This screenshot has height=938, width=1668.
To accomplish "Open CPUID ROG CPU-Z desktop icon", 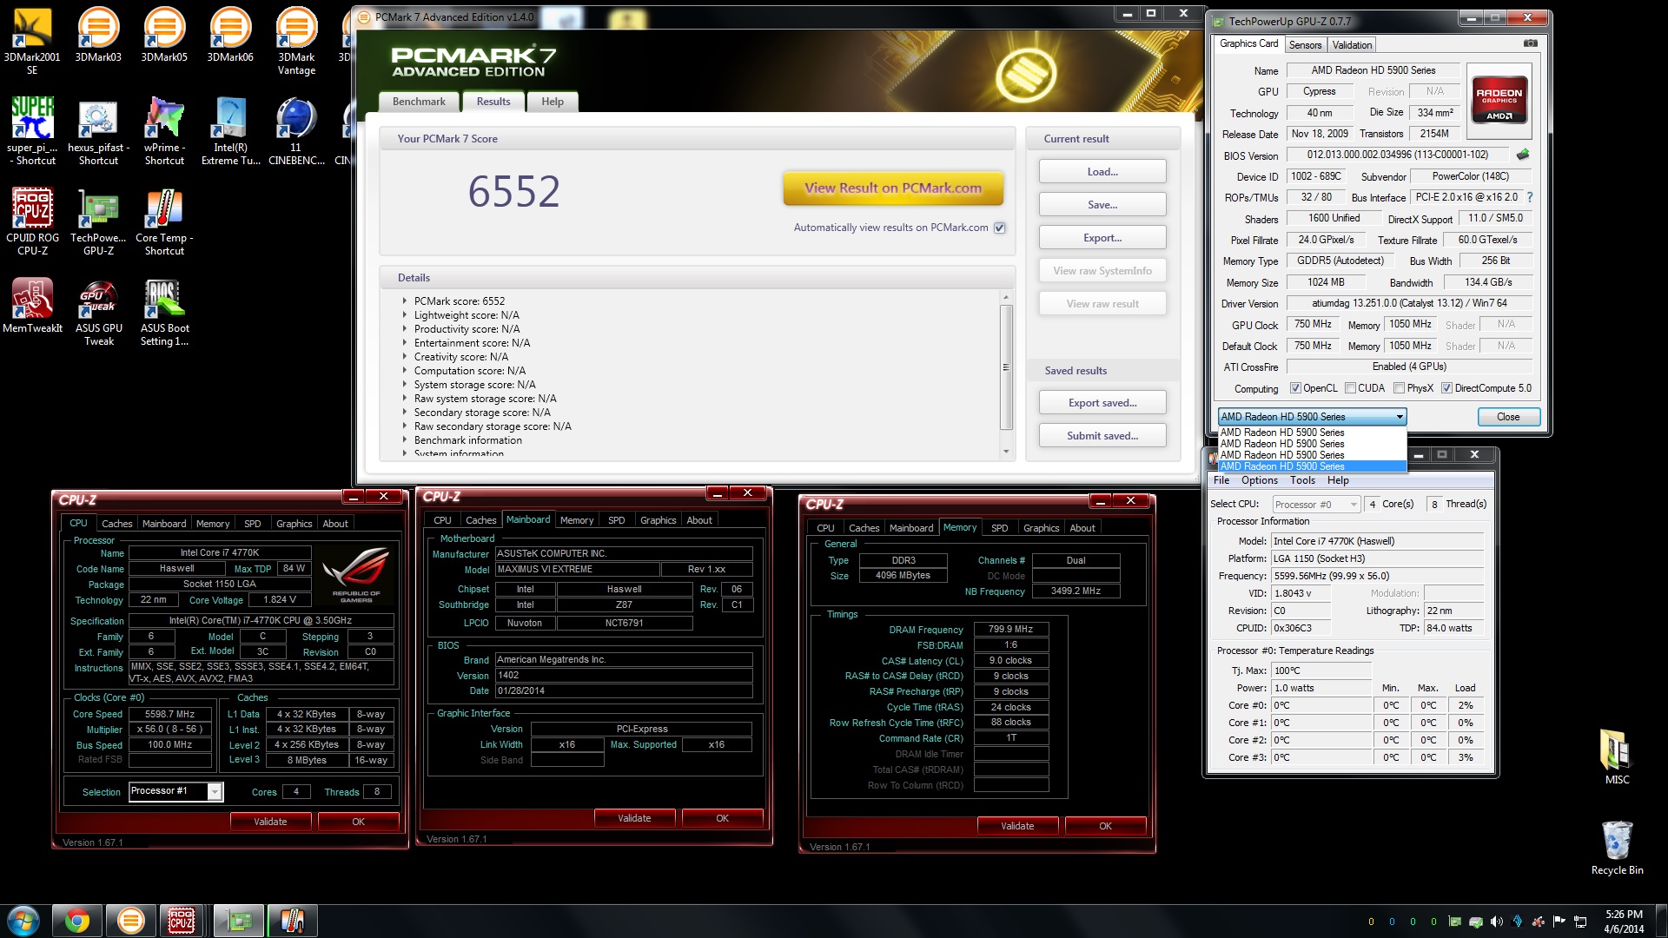I will (x=32, y=221).
